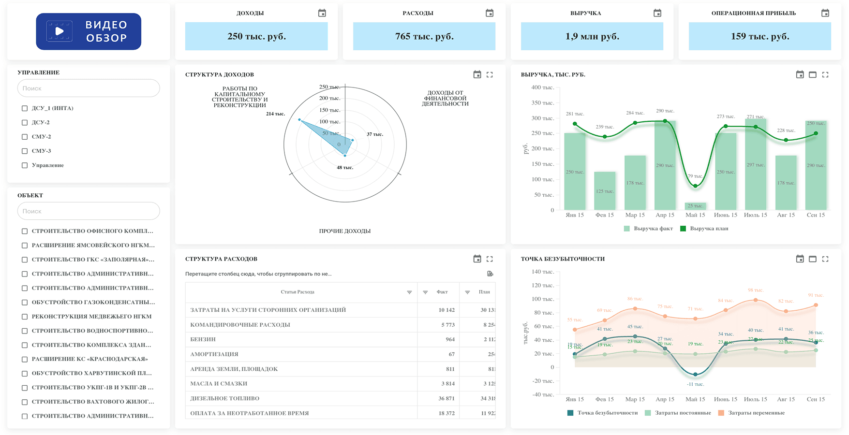Select the ДИЗЕЛЬНОЕ ТОПЛИВО row label
This screenshot has height=435, width=849.
pyautogui.click(x=225, y=398)
